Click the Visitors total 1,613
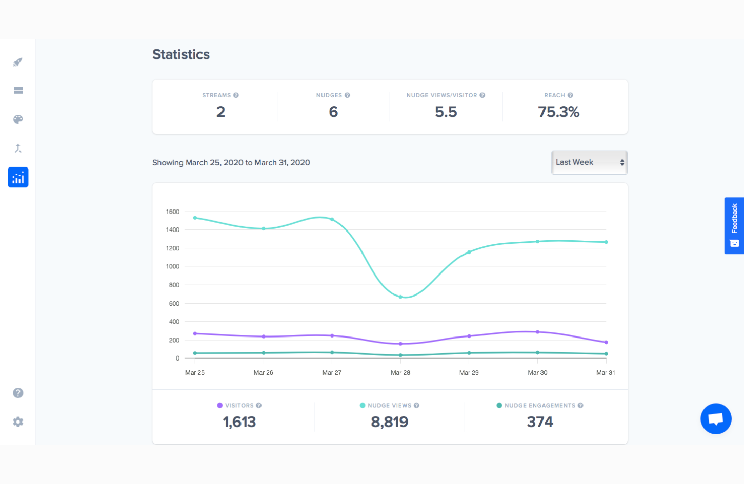Viewport: 744px width, 484px height. coord(239,422)
